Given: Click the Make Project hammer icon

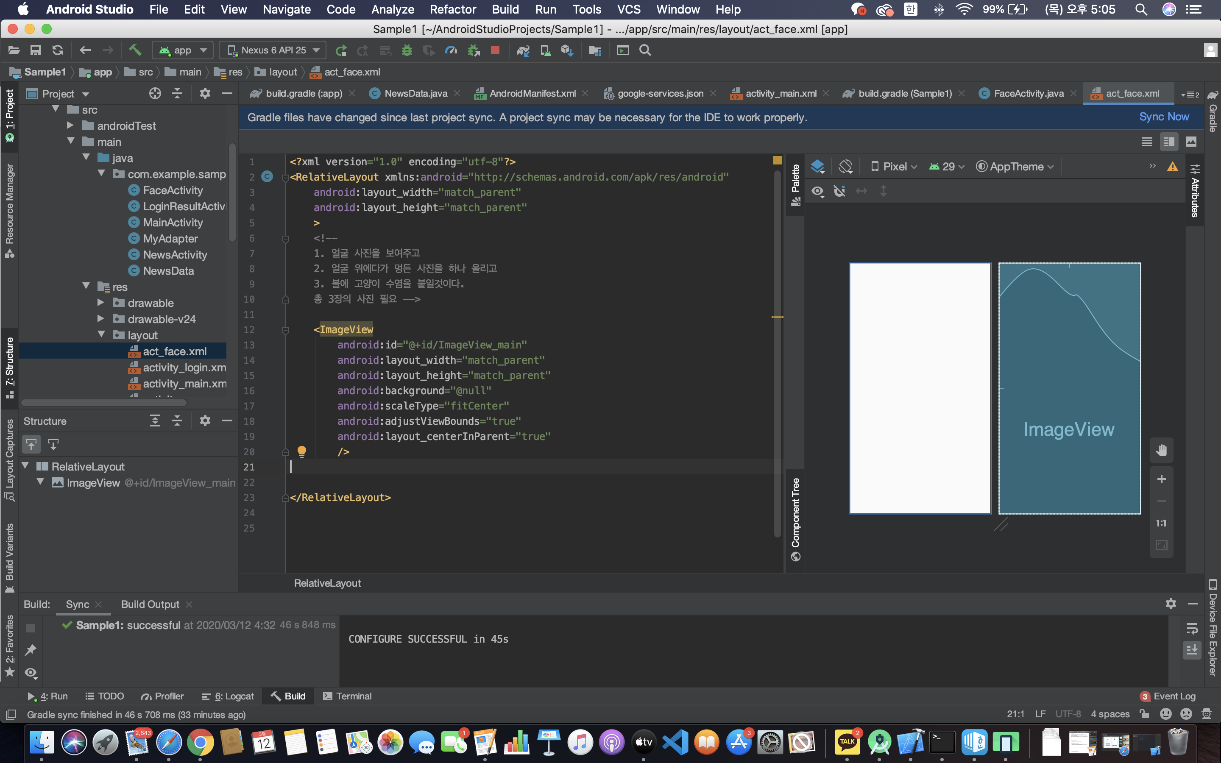Looking at the screenshot, I should (x=135, y=50).
